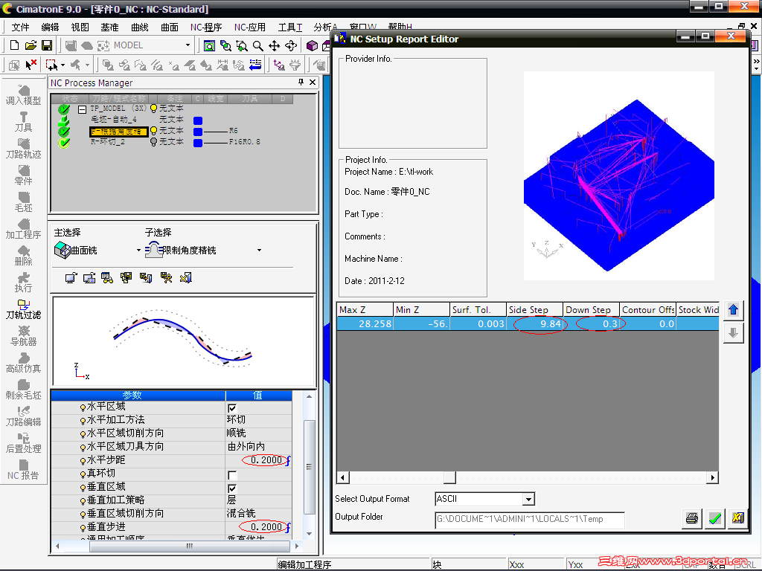Select the R-环切_2 procedure row
The height and width of the screenshot is (571, 762).
pyautogui.click(x=108, y=142)
